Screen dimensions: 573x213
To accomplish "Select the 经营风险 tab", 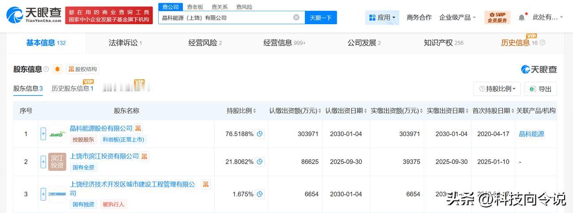I will (x=205, y=43).
